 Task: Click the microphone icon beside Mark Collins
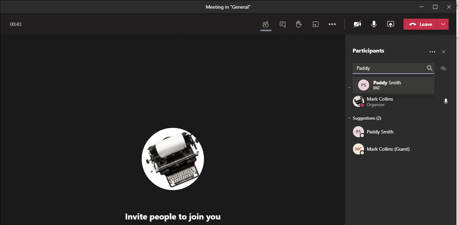[446, 101]
